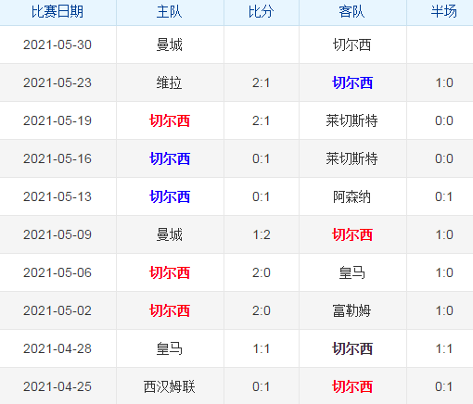Click score 2:1 in 2021-05-19 row
Viewport: 473px width, 404px height.
[x=261, y=120]
